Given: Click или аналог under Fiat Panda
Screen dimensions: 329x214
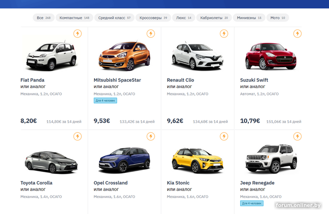Looking at the screenshot, I should coord(33,86).
